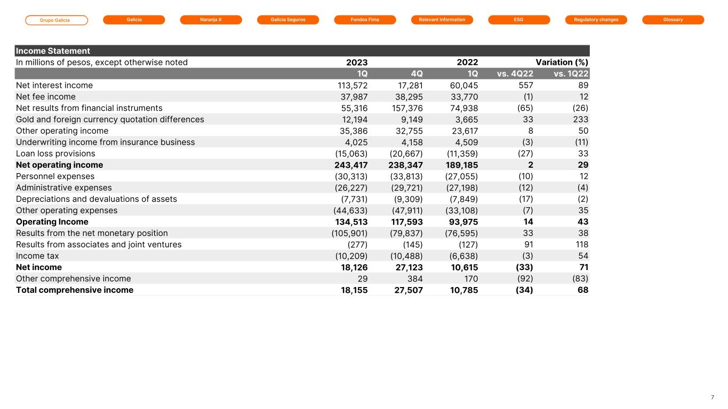Viewport: 728px width, 409px height.
Task: Select the Galicia Seguros tab
Action: (x=288, y=20)
